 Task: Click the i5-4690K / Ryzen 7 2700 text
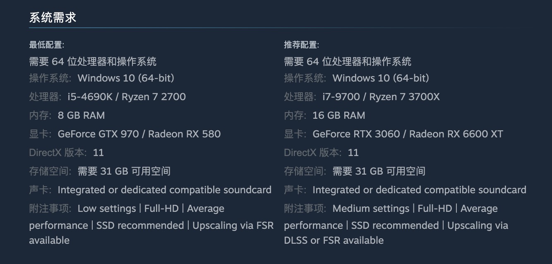127,97
